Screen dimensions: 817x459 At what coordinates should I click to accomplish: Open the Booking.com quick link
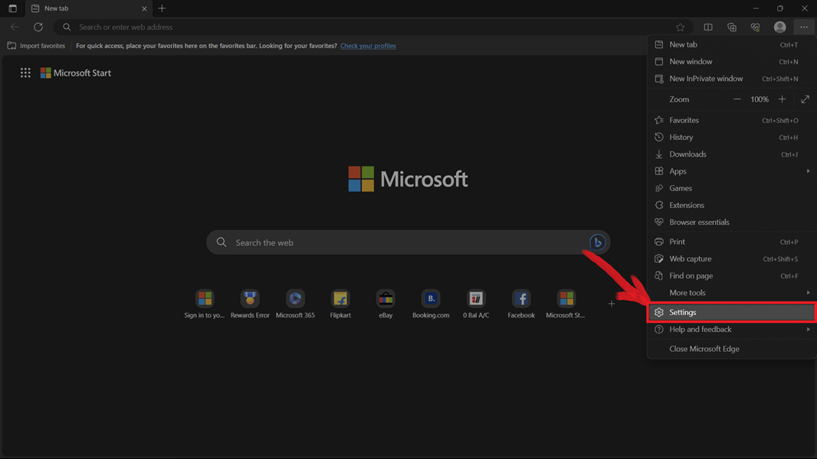431,304
